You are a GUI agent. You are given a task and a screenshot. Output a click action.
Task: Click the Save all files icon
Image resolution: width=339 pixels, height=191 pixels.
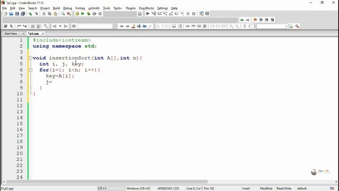[x=23, y=14]
